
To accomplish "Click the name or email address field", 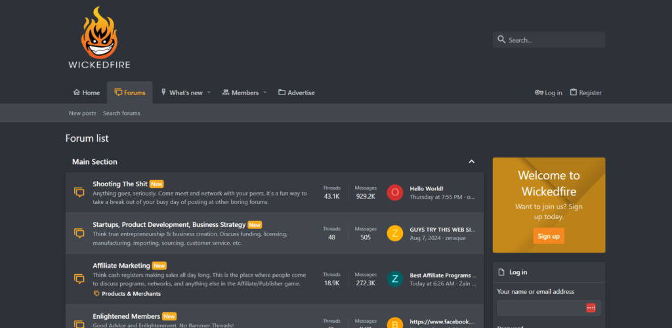I will (549, 308).
